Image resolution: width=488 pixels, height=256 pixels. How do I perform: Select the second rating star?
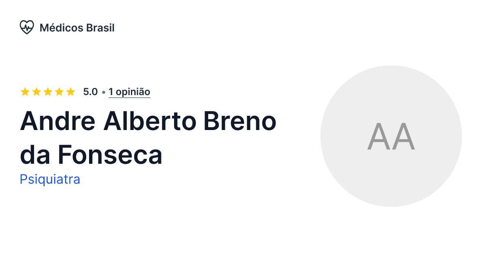coord(36,91)
